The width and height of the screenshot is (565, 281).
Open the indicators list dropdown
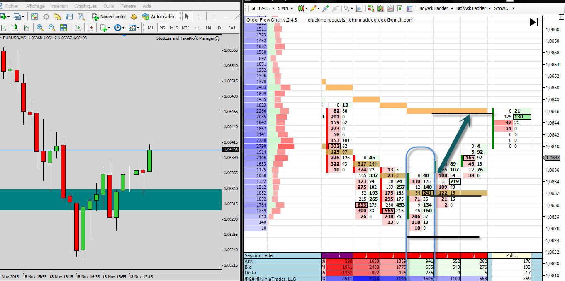tap(105, 28)
